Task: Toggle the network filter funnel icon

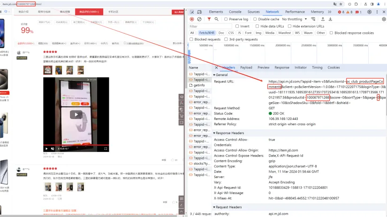Action: [209, 19]
